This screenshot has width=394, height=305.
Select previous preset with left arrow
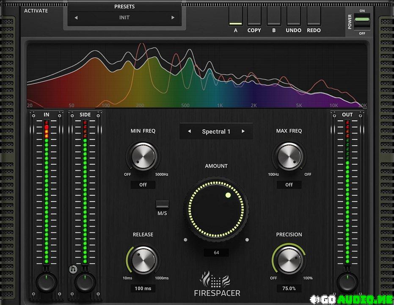pos(76,18)
